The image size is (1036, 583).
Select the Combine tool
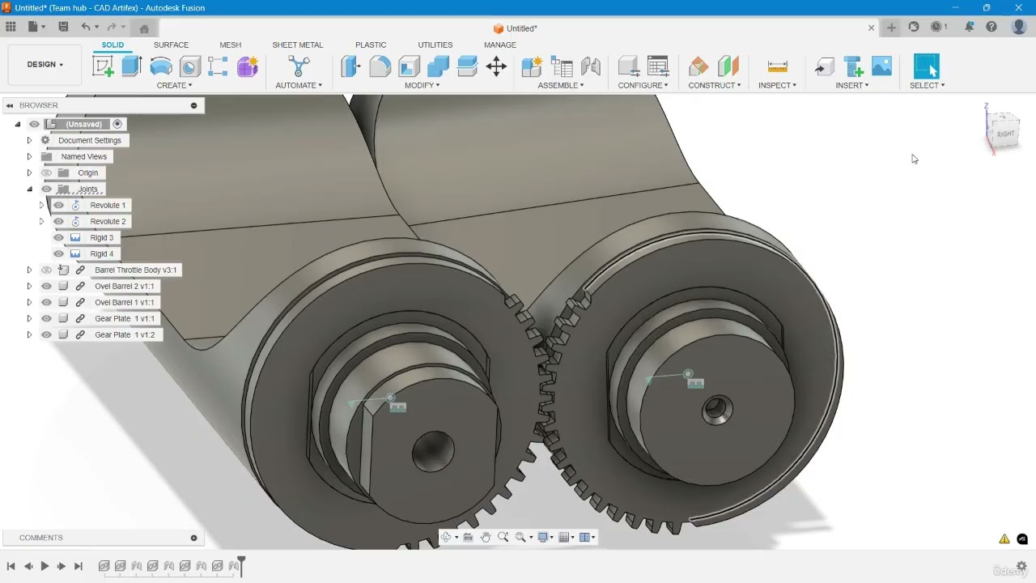click(438, 66)
